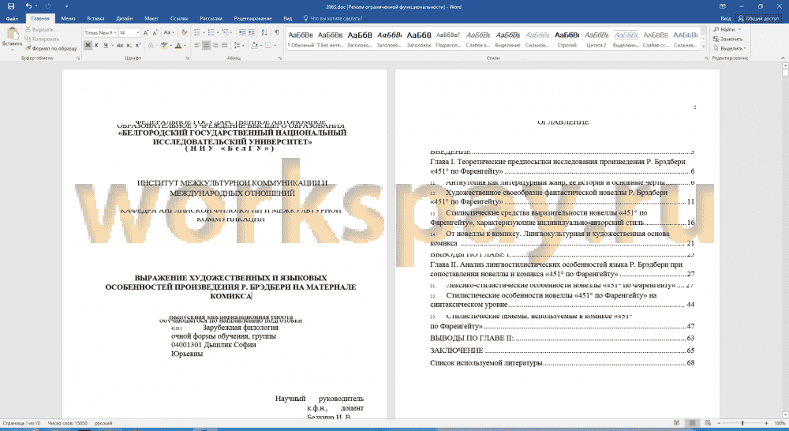Click the text highlight color icon

(164, 45)
